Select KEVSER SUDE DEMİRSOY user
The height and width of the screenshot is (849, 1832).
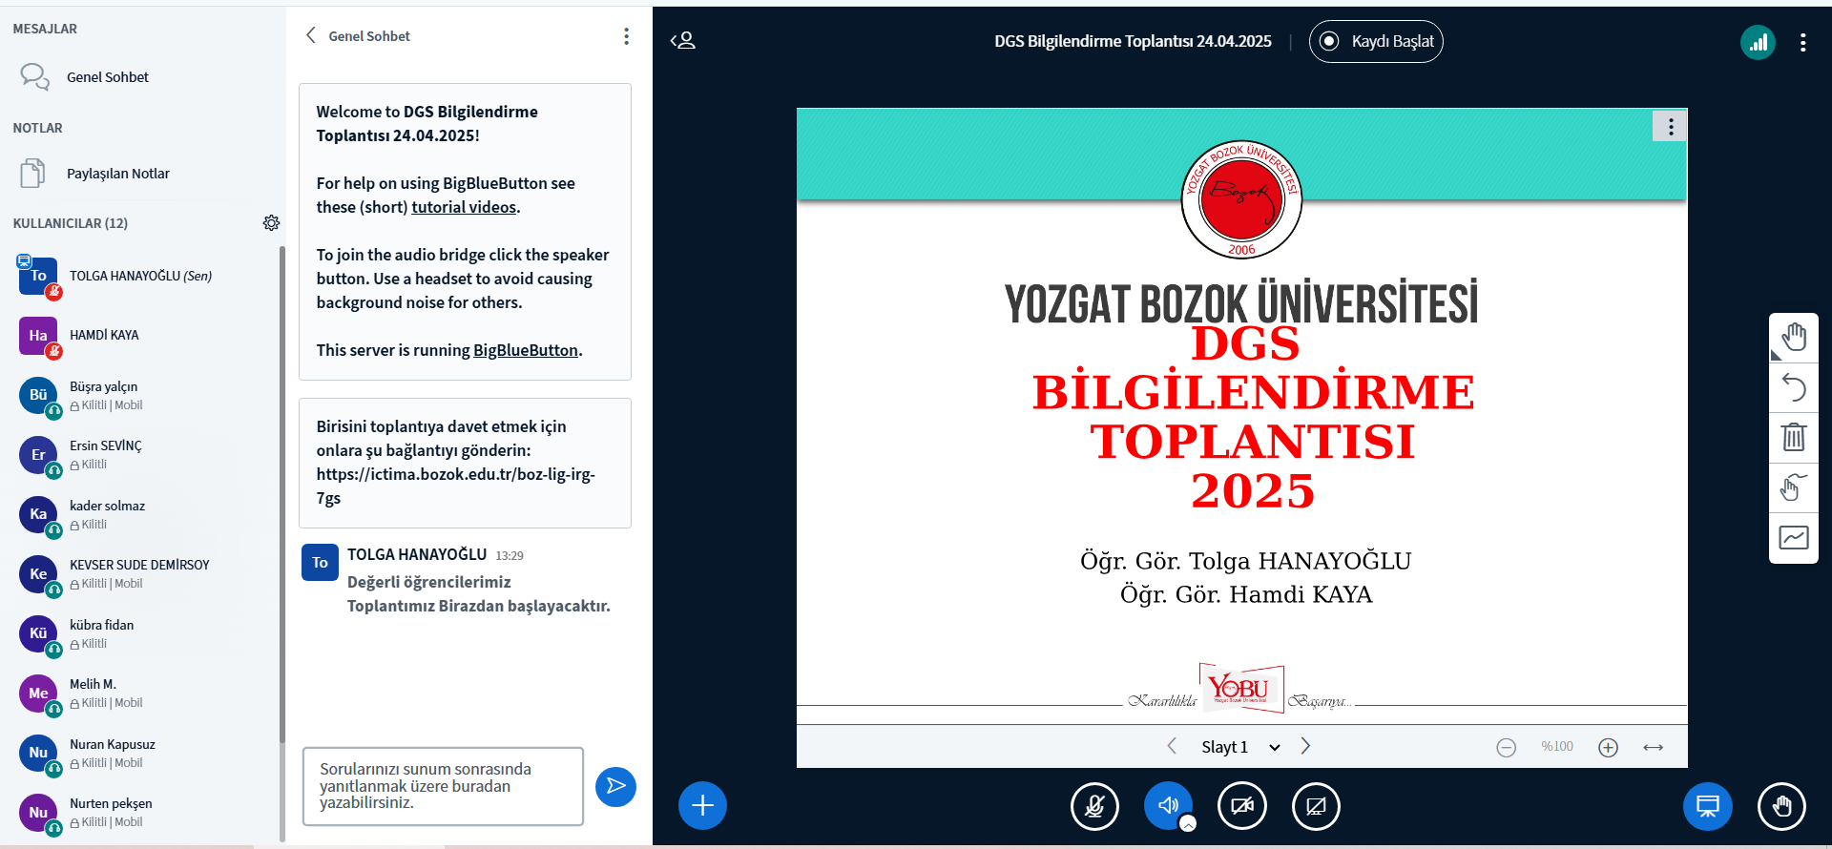143,573
